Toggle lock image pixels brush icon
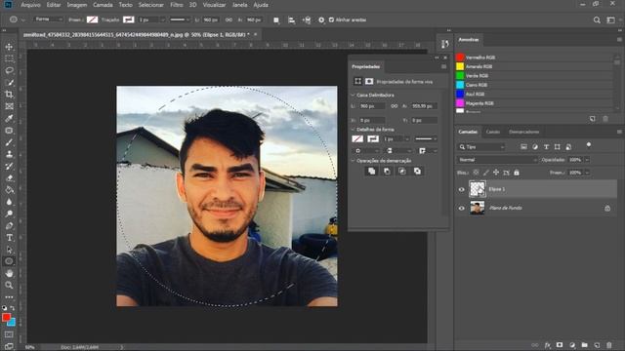 coord(486,173)
